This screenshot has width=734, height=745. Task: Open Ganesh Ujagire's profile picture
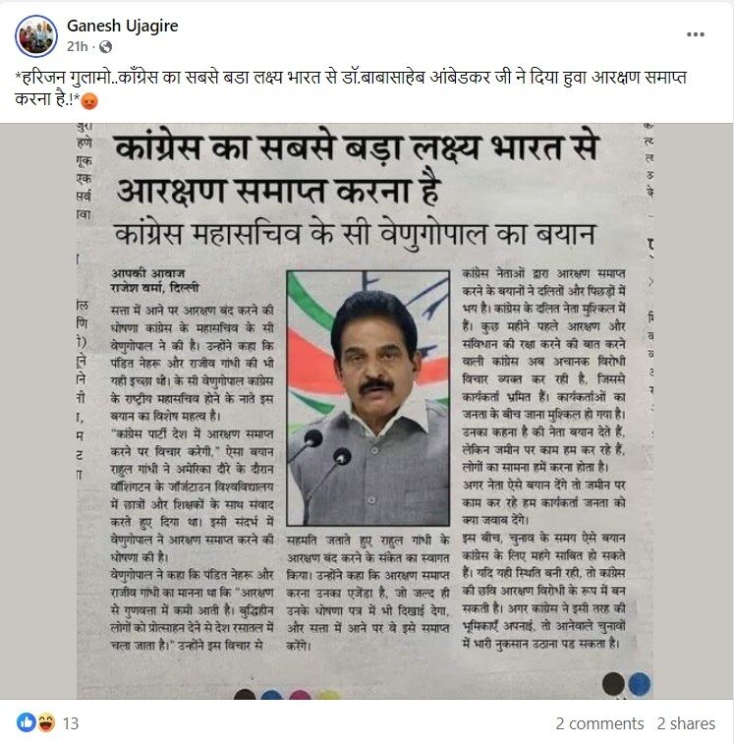tap(36, 36)
